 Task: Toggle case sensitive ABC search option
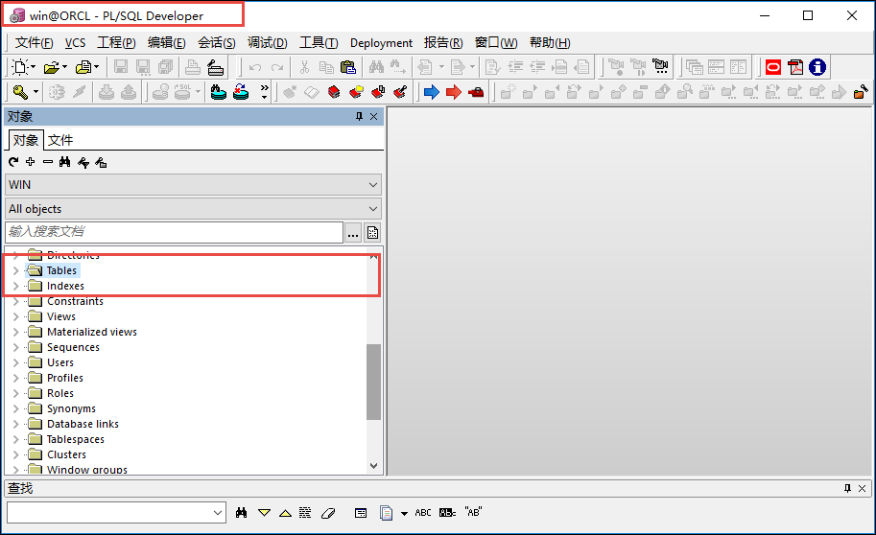423,512
